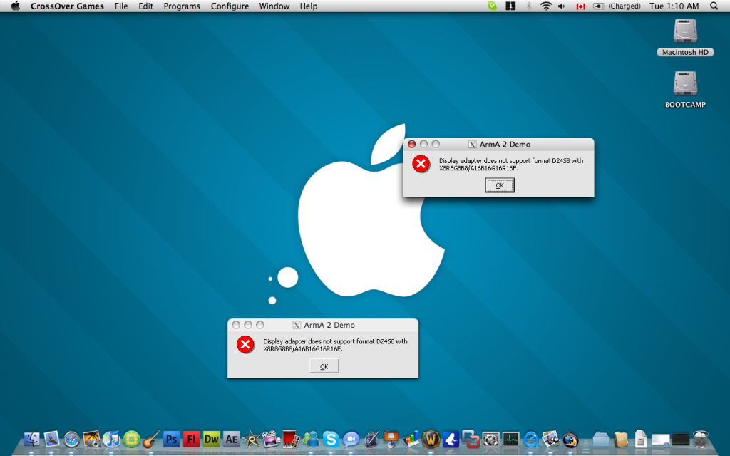This screenshot has width=730, height=456.
Task: Click the Tue 1:10 AM clock
Action: 674,6
